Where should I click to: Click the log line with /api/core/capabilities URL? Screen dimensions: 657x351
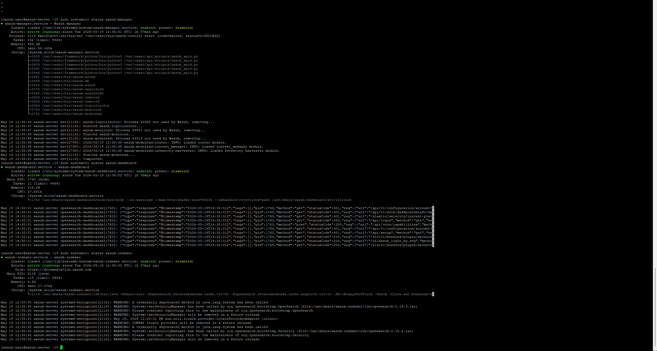click(x=217, y=224)
